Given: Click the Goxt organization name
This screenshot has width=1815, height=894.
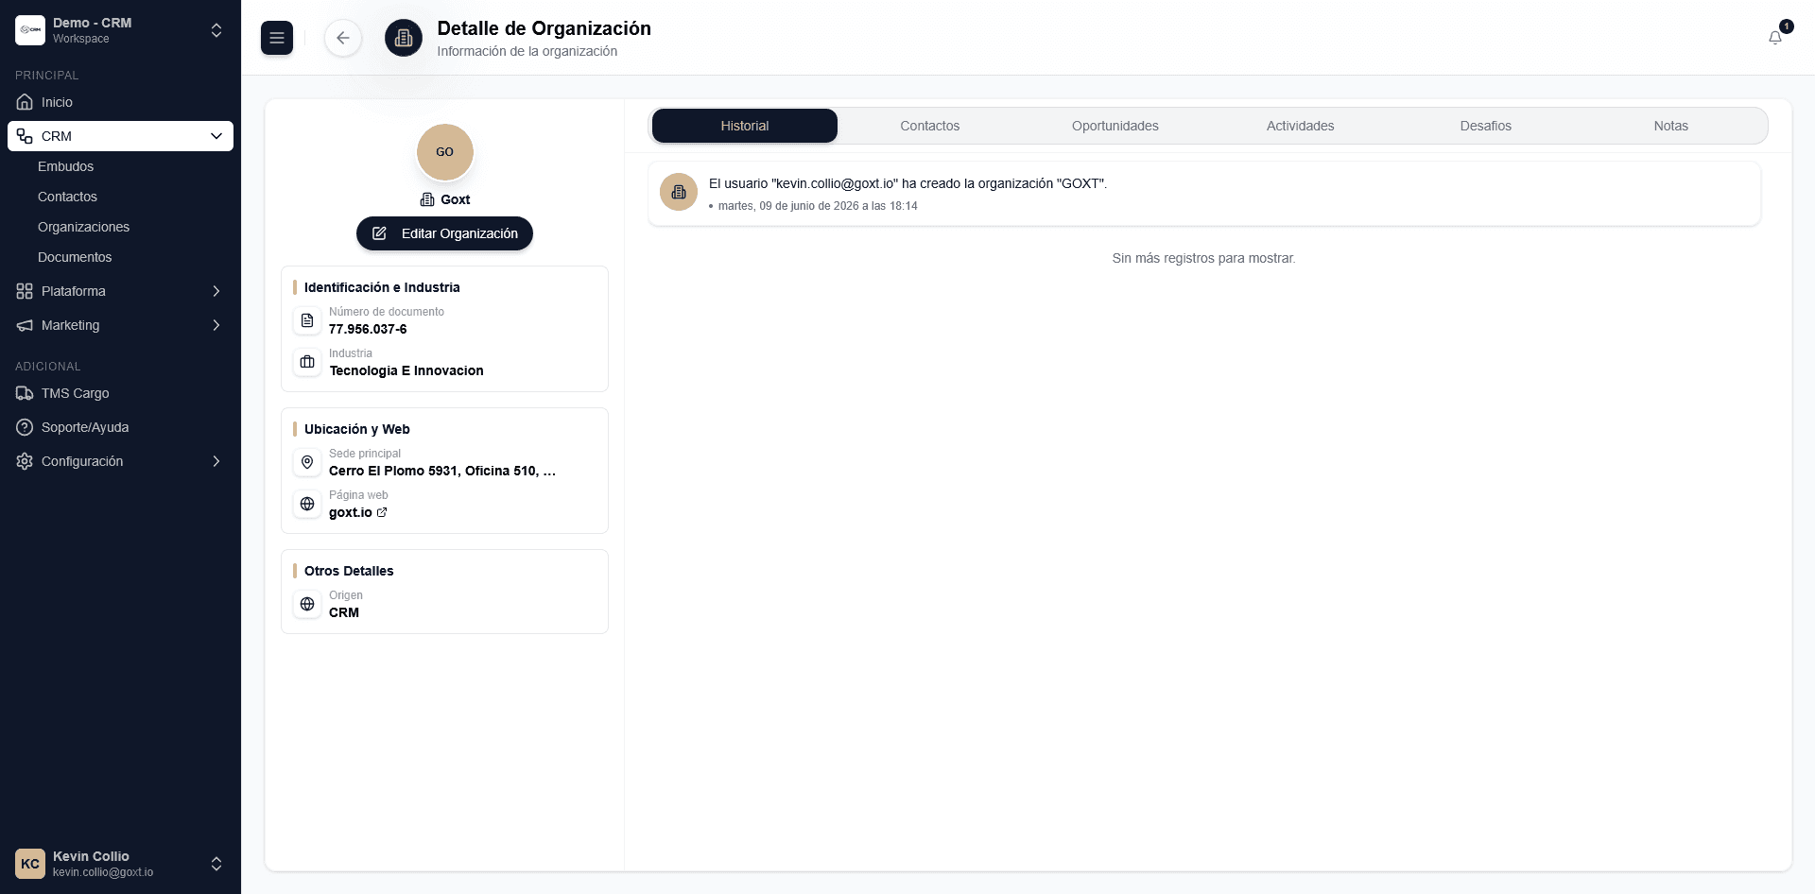Looking at the screenshot, I should pos(456,199).
